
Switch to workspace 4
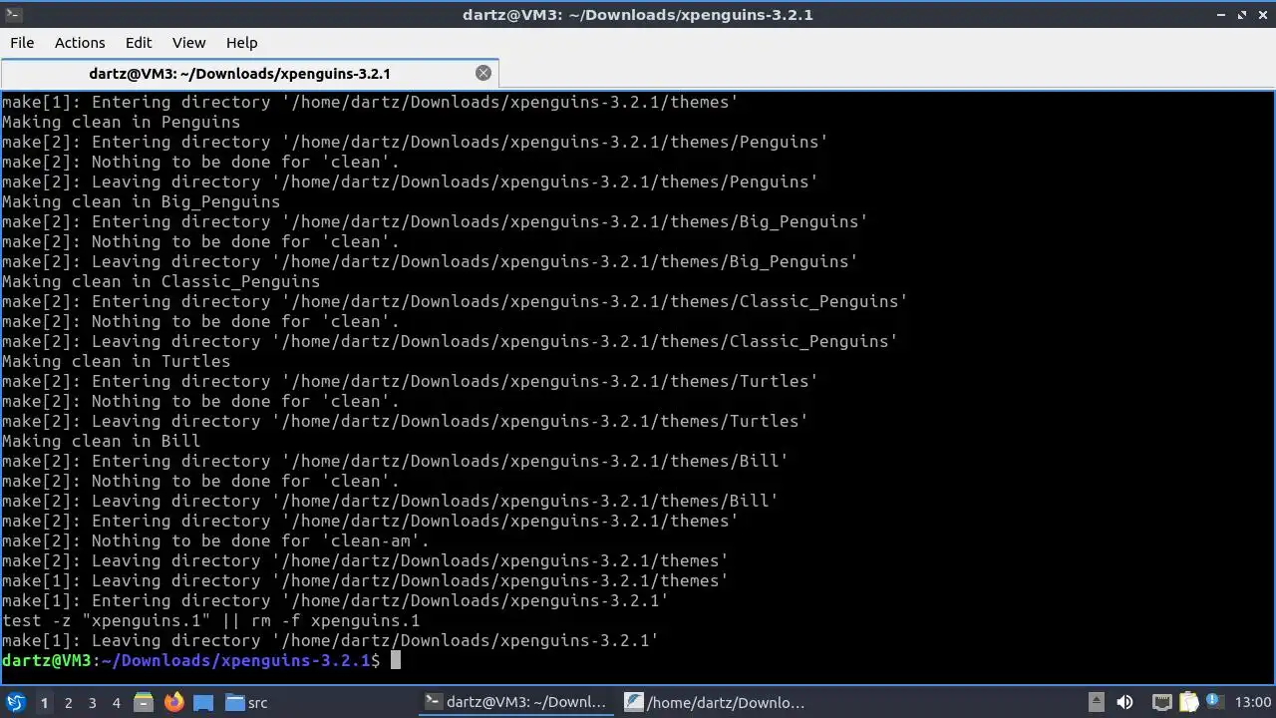116,703
